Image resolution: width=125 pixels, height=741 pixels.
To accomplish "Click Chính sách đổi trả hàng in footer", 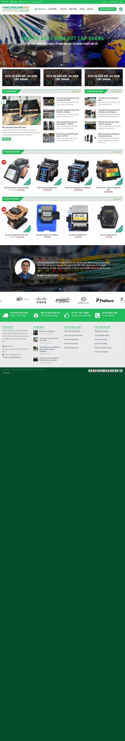I will tap(72, 331).
